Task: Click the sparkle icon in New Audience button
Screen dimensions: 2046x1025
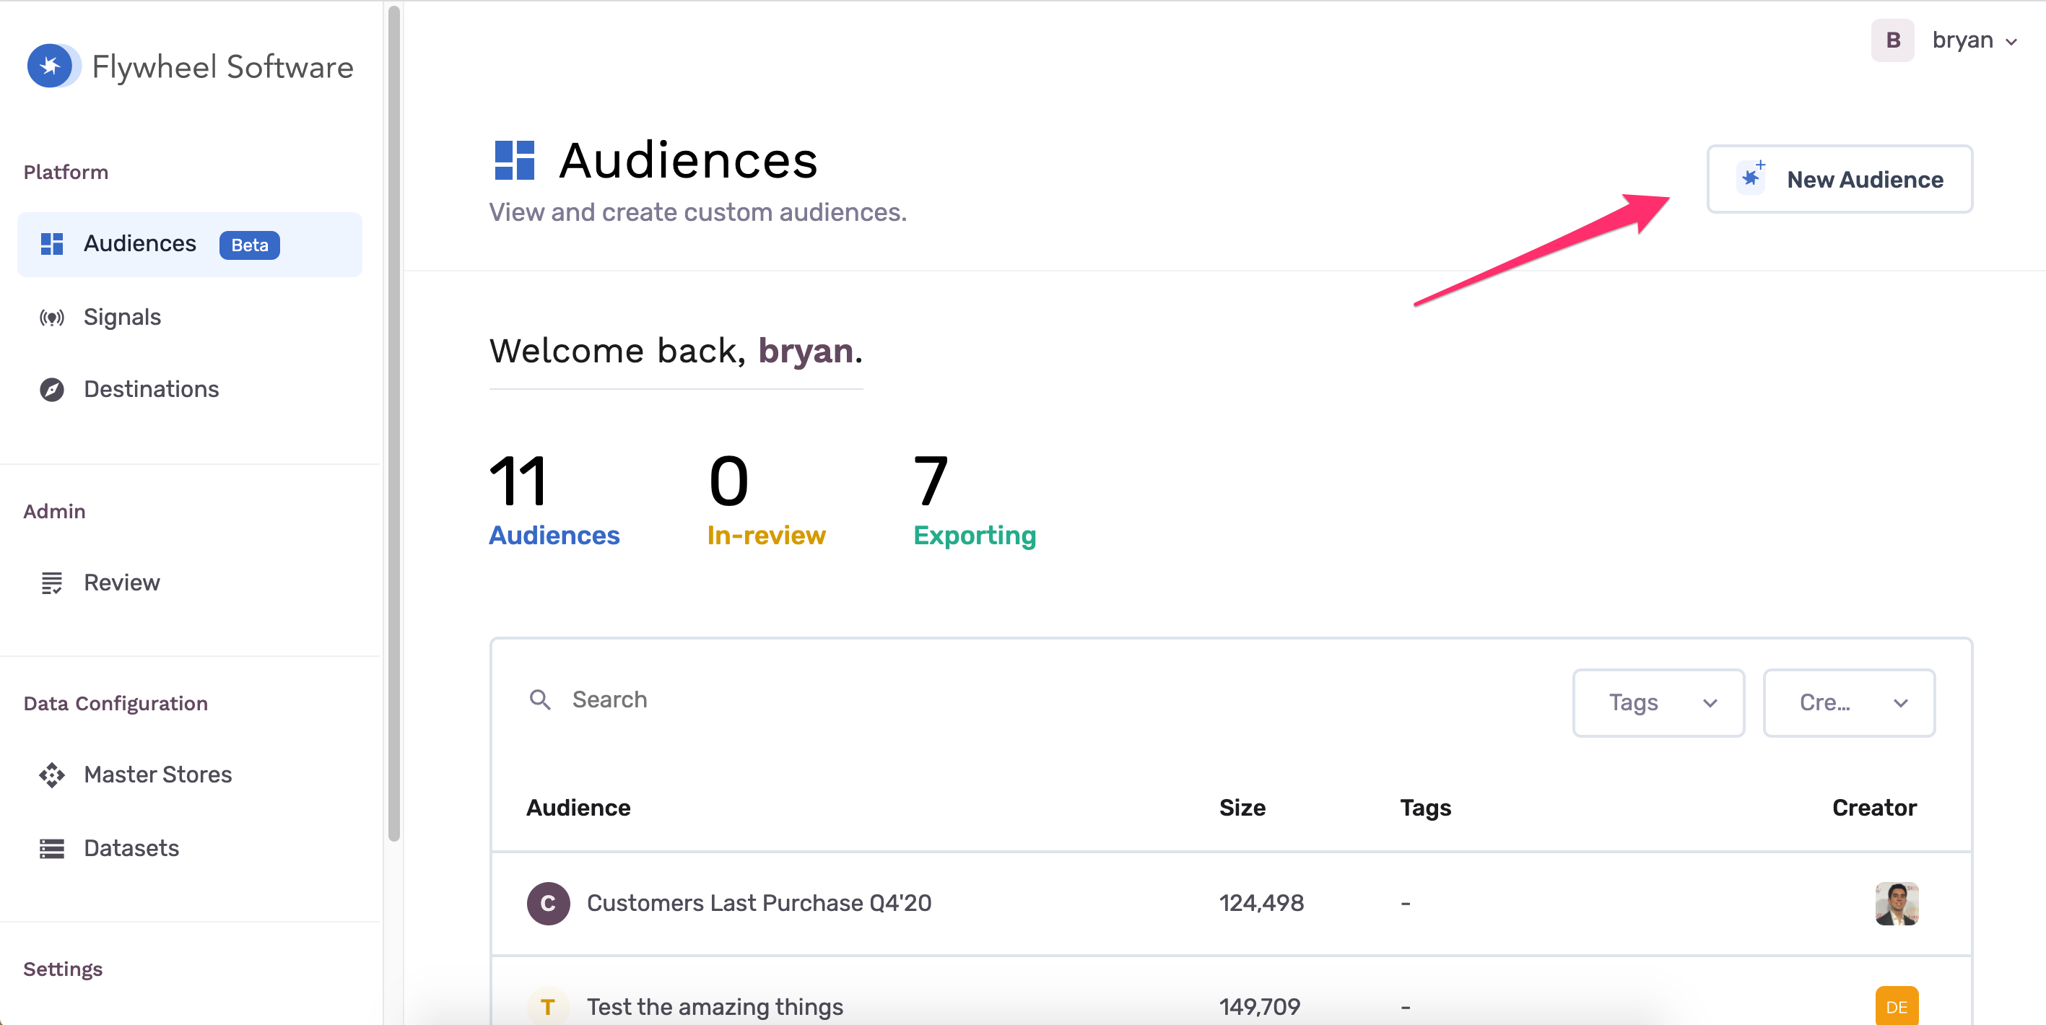Action: pos(1751,176)
